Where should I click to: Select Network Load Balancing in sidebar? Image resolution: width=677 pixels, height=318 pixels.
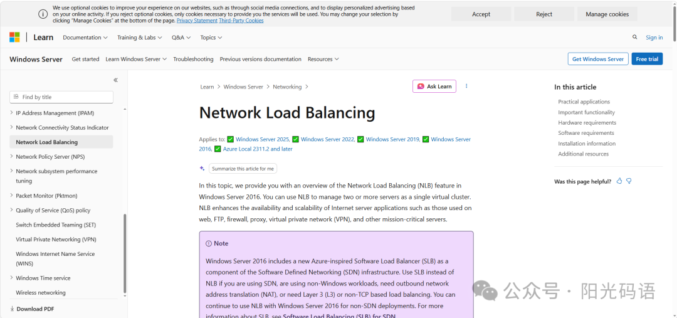coord(61,142)
